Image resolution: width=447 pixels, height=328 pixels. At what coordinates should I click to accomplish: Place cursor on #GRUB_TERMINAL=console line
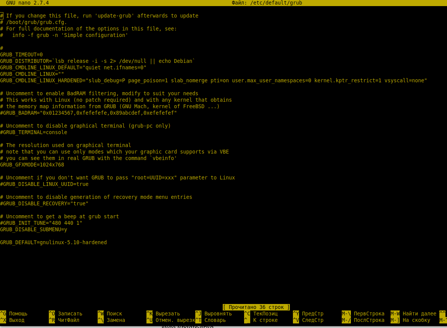coord(34,132)
